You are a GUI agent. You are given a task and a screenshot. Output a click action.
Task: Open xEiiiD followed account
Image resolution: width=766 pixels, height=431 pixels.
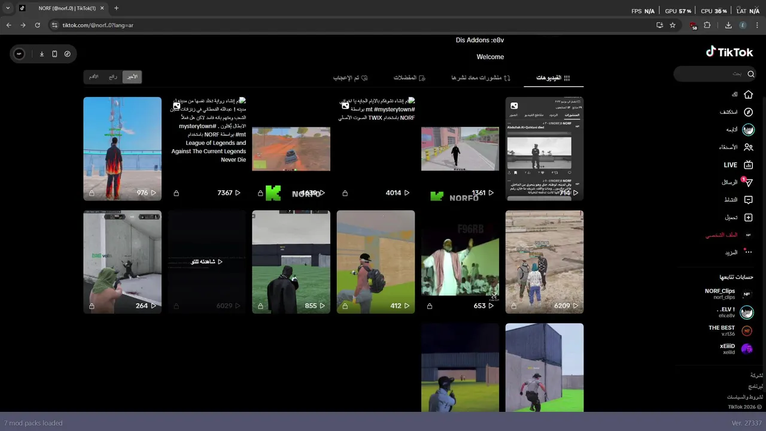pyautogui.click(x=736, y=349)
